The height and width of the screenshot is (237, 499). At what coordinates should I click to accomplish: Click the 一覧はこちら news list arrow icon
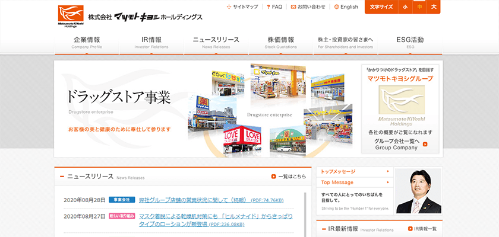(x=274, y=177)
